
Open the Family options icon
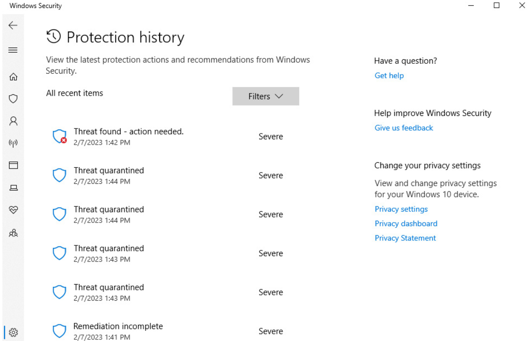pyautogui.click(x=13, y=233)
